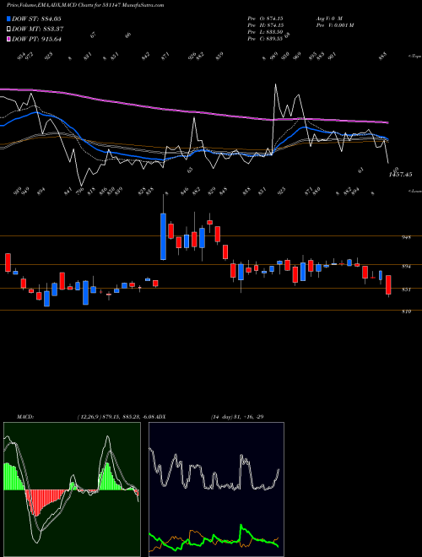
Task: Click the 'Pre C: 839.55' close value
Action: [x=265, y=39]
